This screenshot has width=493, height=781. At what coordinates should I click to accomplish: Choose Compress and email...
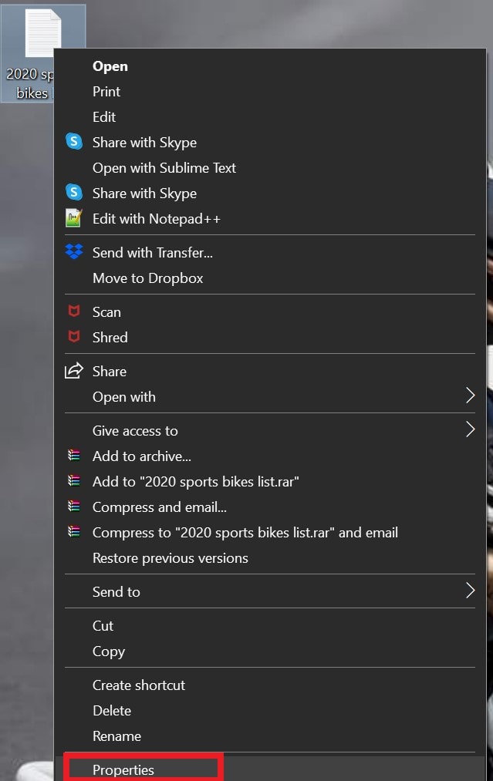point(160,507)
